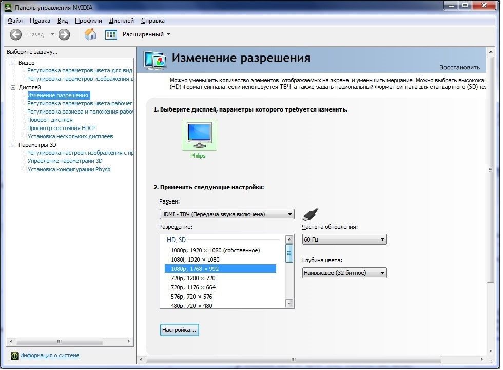503x370 pixels.
Task: Collapse the Видео tree section
Action: click(13, 63)
